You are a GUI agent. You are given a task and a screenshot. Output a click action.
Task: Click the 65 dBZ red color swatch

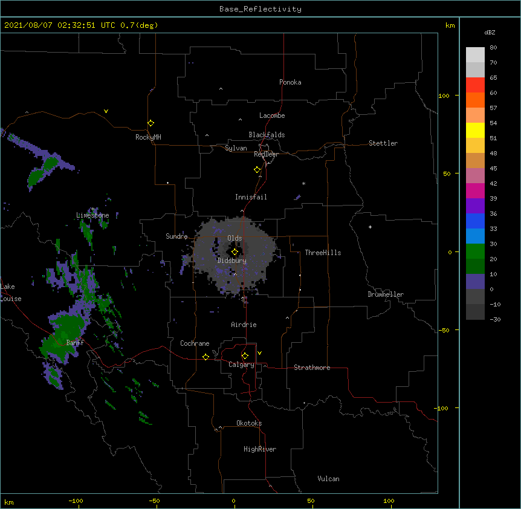(x=475, y=85)
